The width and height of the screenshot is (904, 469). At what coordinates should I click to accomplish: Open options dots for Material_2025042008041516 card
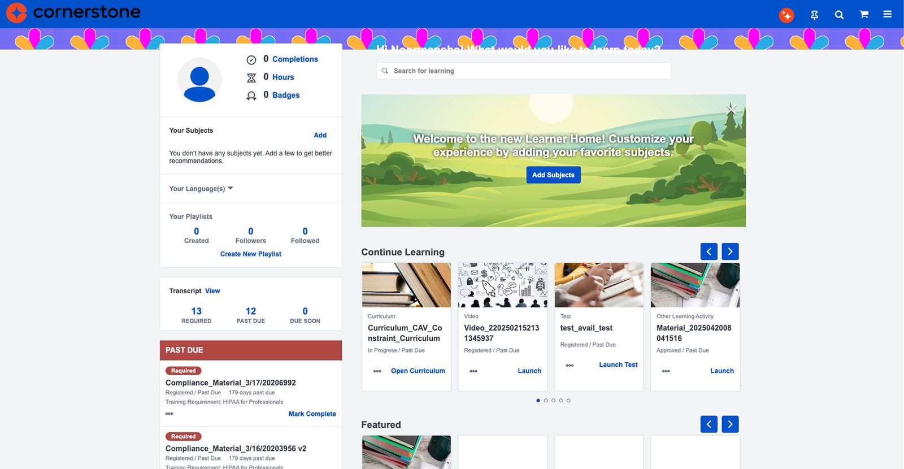pyautogui.click(x=666, y=371)
